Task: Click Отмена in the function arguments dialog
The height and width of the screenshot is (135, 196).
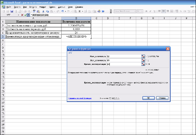Action: coord(162,98)
